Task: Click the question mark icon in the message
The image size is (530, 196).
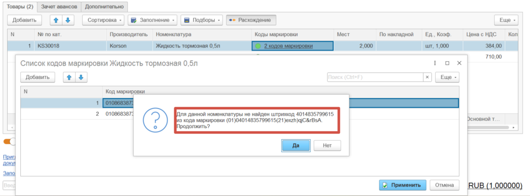Action: click(155, 120)
